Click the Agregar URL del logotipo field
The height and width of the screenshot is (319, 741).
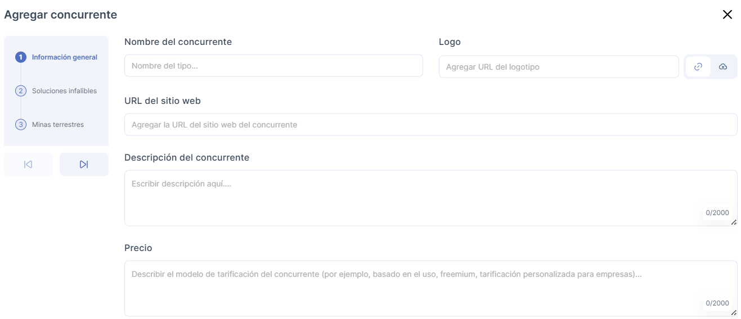click(x=558, y=67)
